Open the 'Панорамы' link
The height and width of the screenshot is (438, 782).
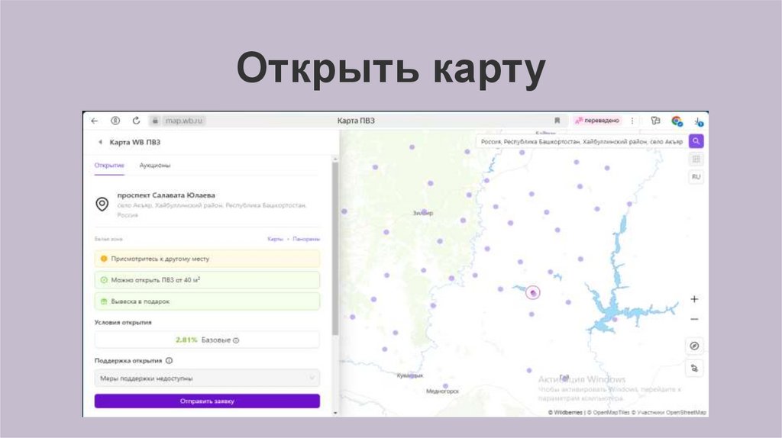(306, 239)
